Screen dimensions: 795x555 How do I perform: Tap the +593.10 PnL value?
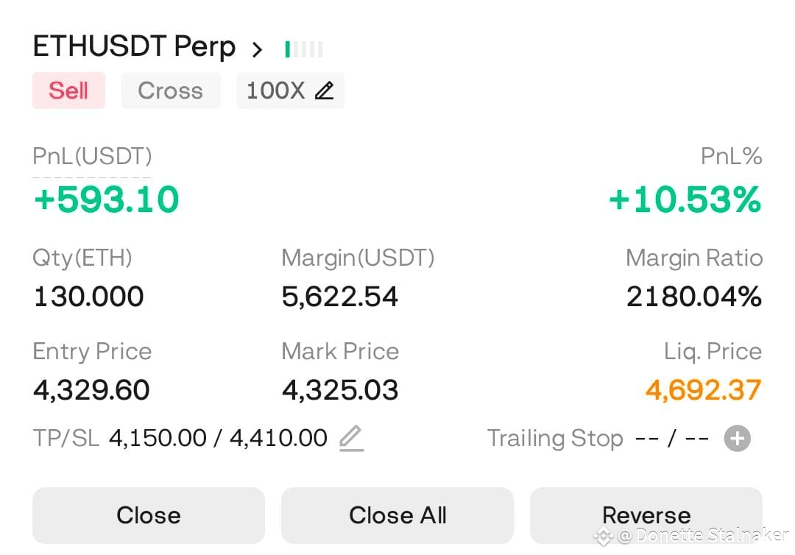(x=107, y=200)
